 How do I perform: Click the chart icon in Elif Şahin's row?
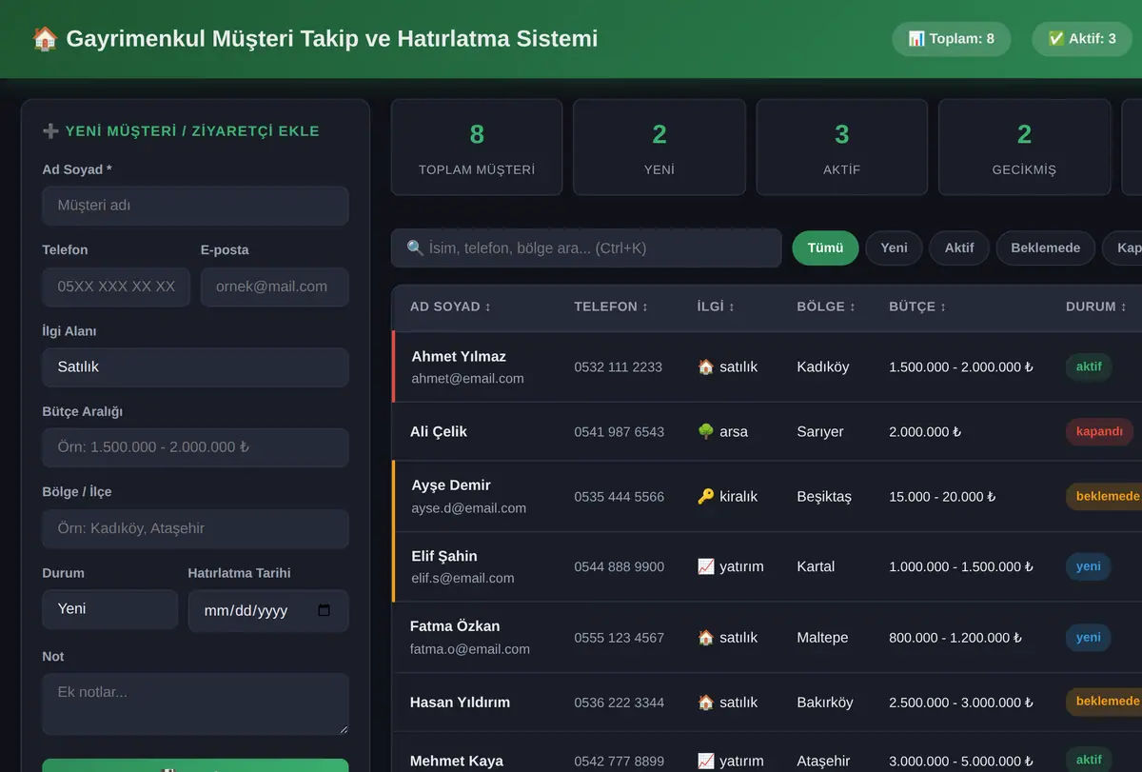(705, 566)
